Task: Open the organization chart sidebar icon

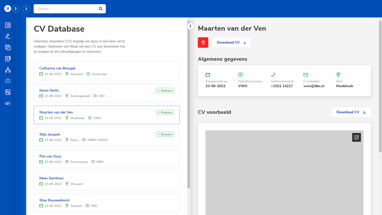Action: tap(7, 70)
